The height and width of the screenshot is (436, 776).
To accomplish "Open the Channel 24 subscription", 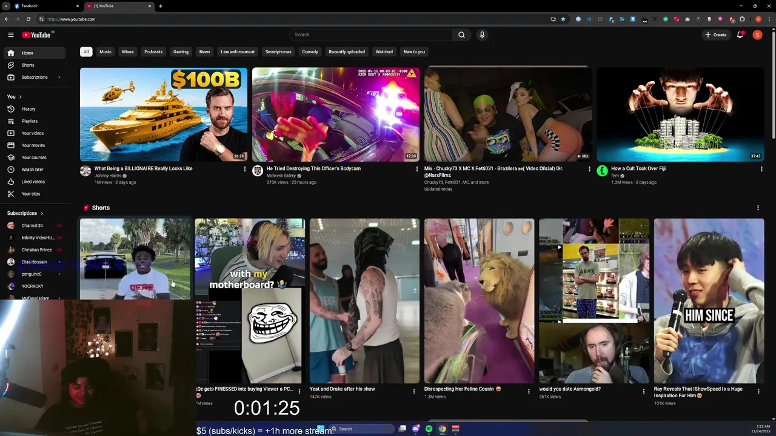I will (x=35, y=225).
